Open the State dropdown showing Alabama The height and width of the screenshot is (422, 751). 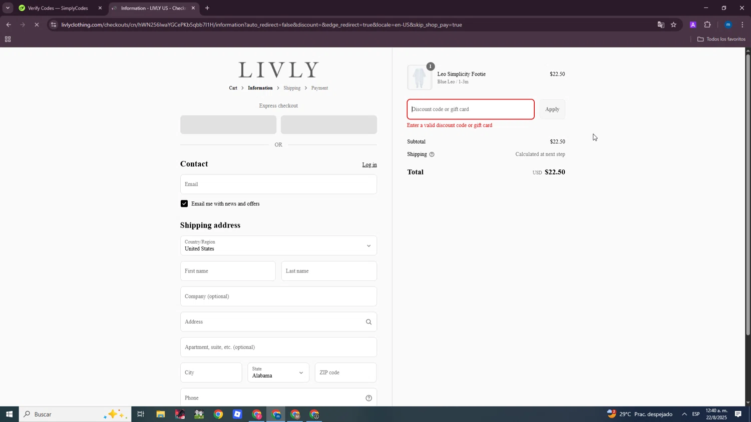[x=278, y=373]
